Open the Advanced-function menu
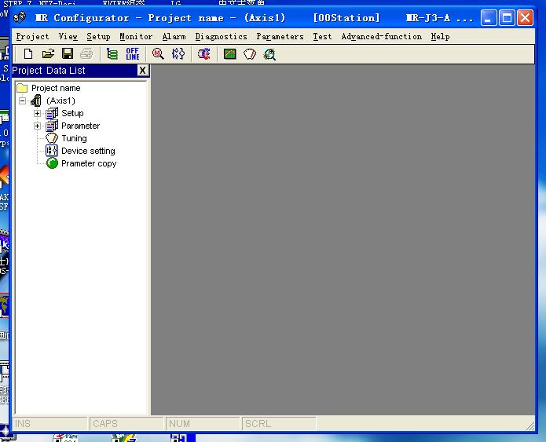546x442 pixels. [381, 36]
